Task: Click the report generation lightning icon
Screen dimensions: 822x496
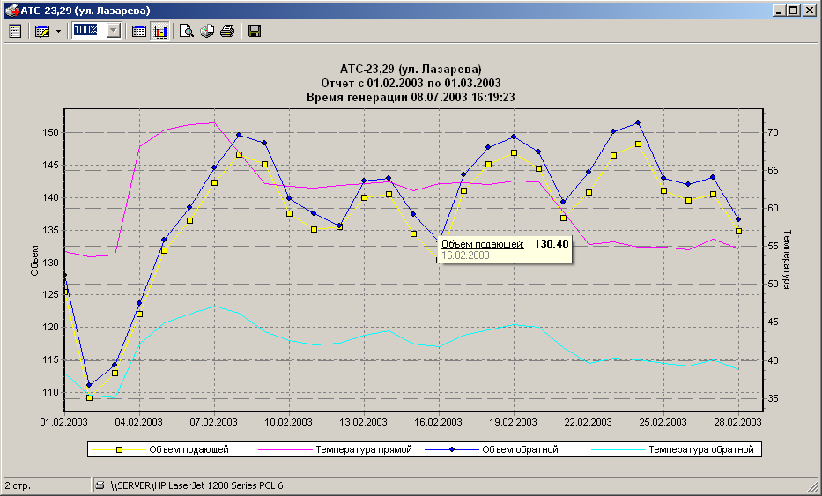Action: [42, 32]
